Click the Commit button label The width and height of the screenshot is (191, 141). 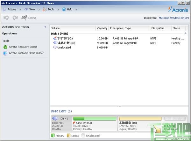32,18
